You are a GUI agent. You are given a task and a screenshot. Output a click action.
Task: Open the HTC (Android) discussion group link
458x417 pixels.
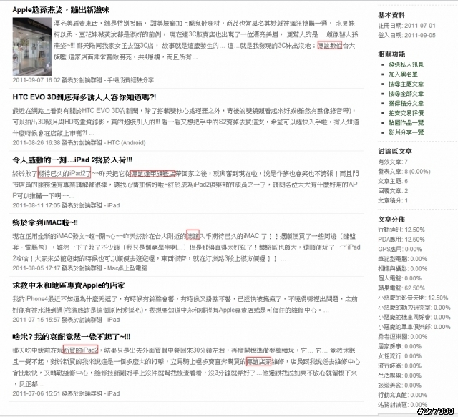click(x=126, y=143)
